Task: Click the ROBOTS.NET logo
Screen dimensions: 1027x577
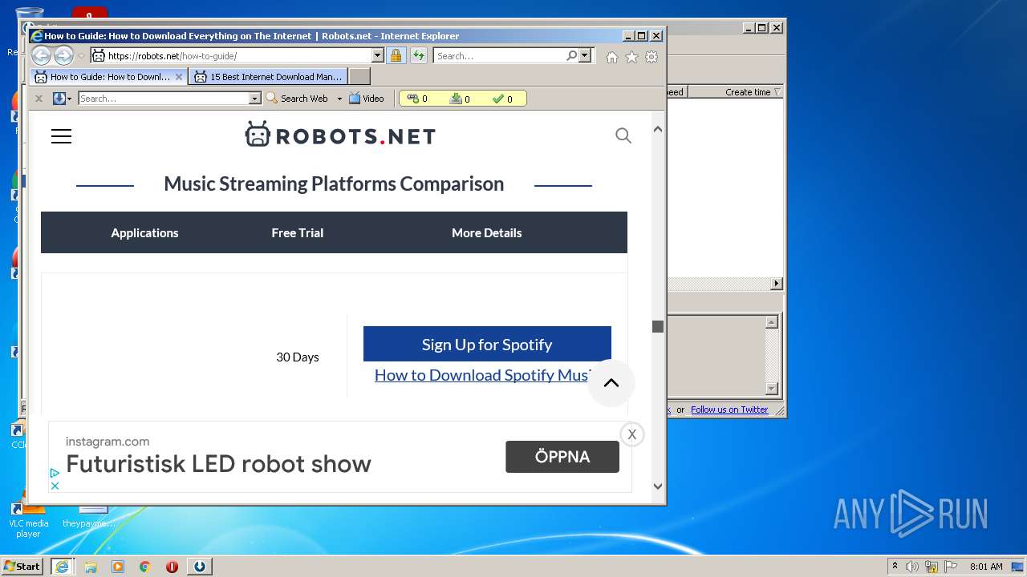Action: 340,135
